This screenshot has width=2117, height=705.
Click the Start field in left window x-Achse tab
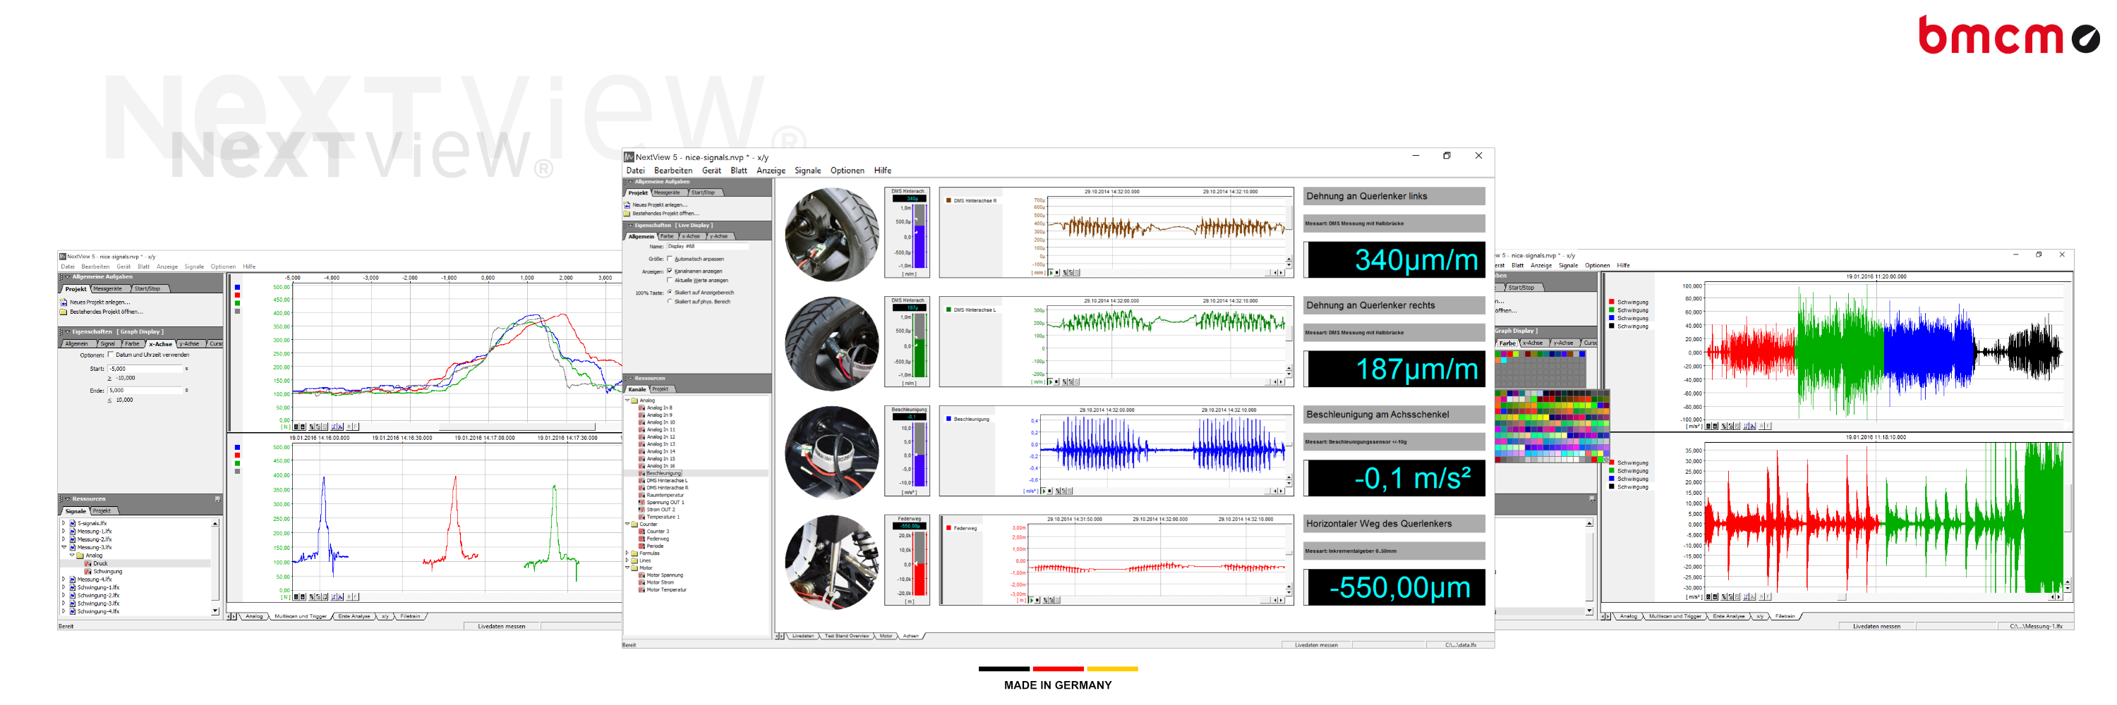pos(145,369)
